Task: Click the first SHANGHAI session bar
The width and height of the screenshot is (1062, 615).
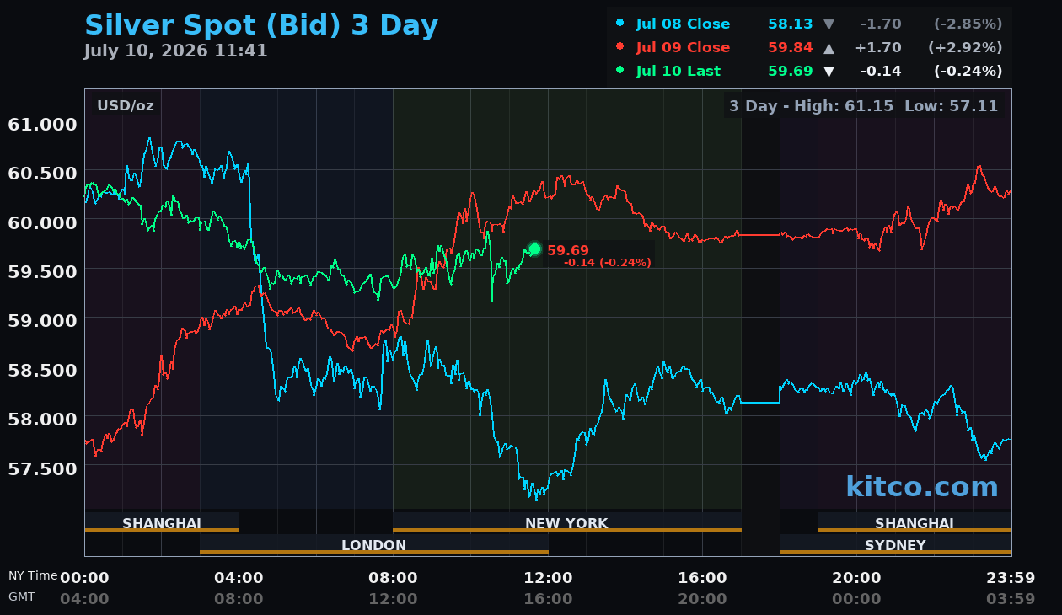Action: (162, 522)
